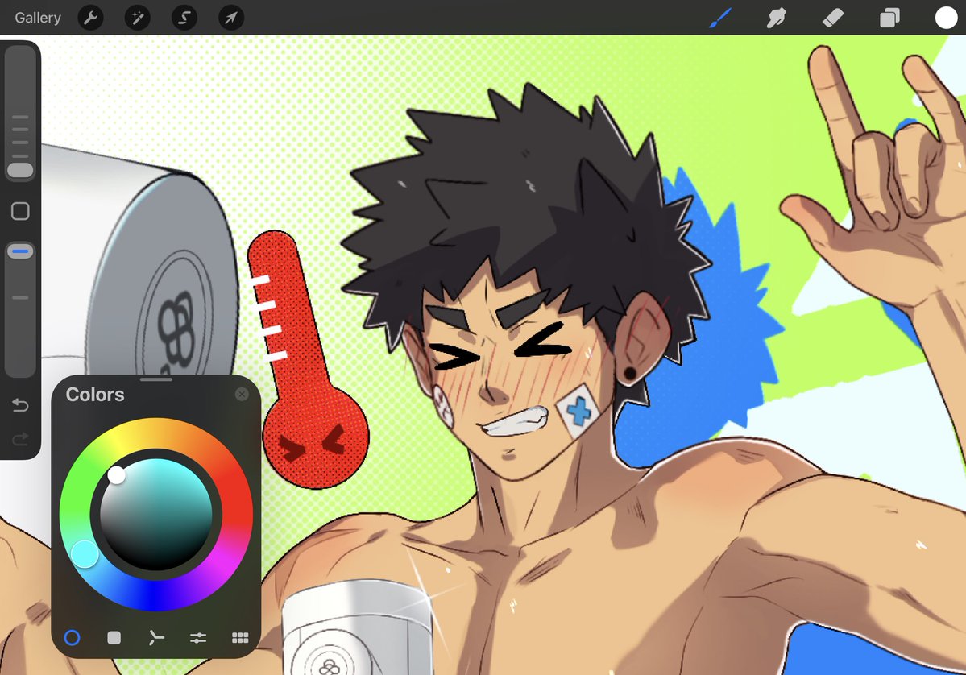966x675 pixels.
Task: Open the Gallery
Action: click(x=38, y=18)
